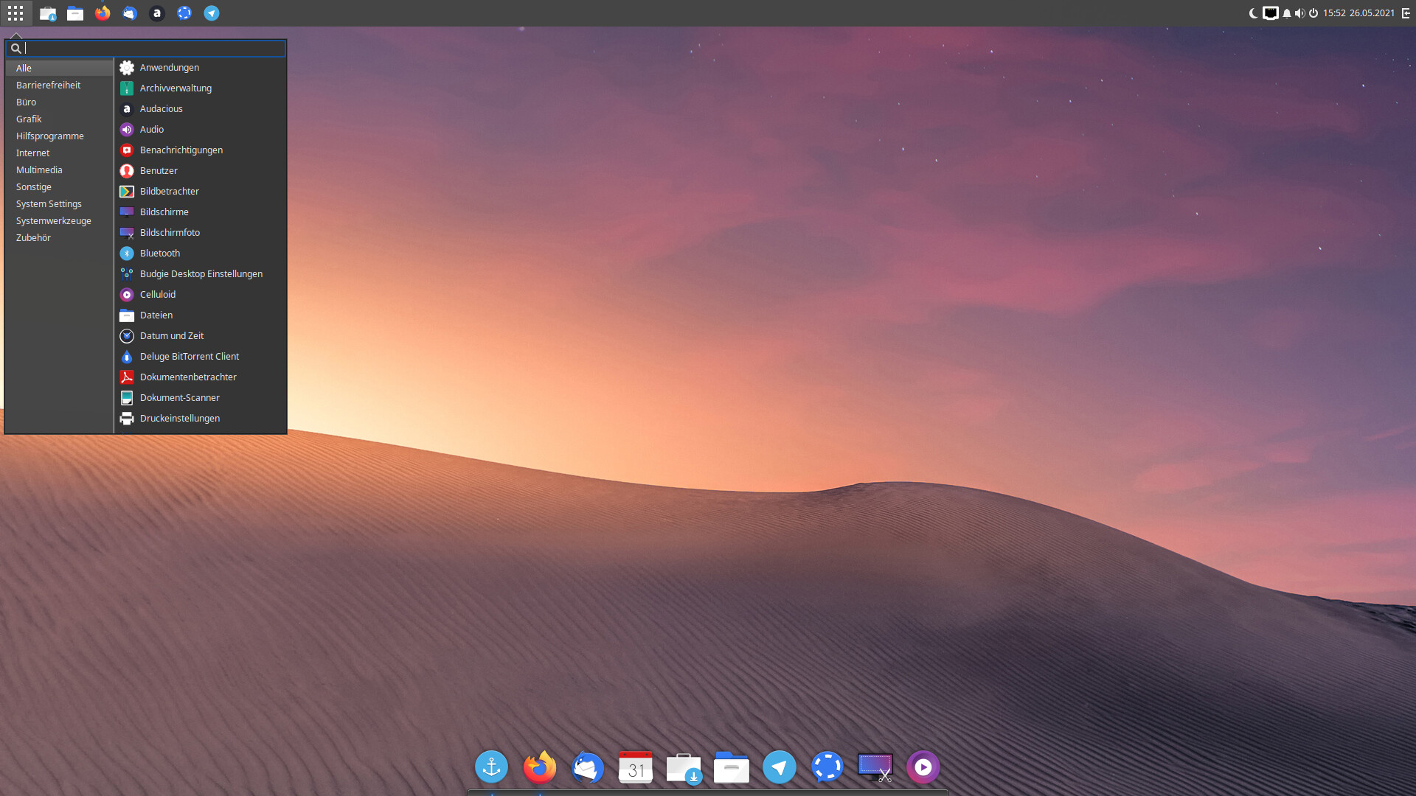Launch Dateien file manager entry
This screenshot has height=796, width=1416.
pos(200,315)
